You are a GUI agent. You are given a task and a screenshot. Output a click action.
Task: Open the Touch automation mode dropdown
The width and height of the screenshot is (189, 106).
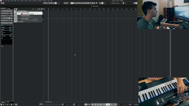[x=60, y=3]
